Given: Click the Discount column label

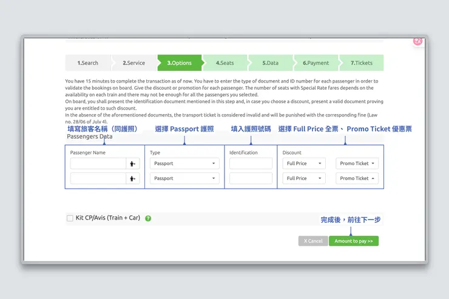Looking at the screenshot, I should [292, 152].
